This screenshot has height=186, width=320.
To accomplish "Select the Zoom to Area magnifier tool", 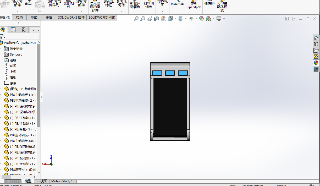I will pyautogui.click(x=143, y=19).
